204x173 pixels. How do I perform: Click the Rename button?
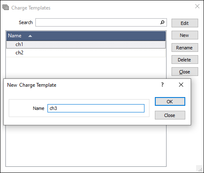185,48
